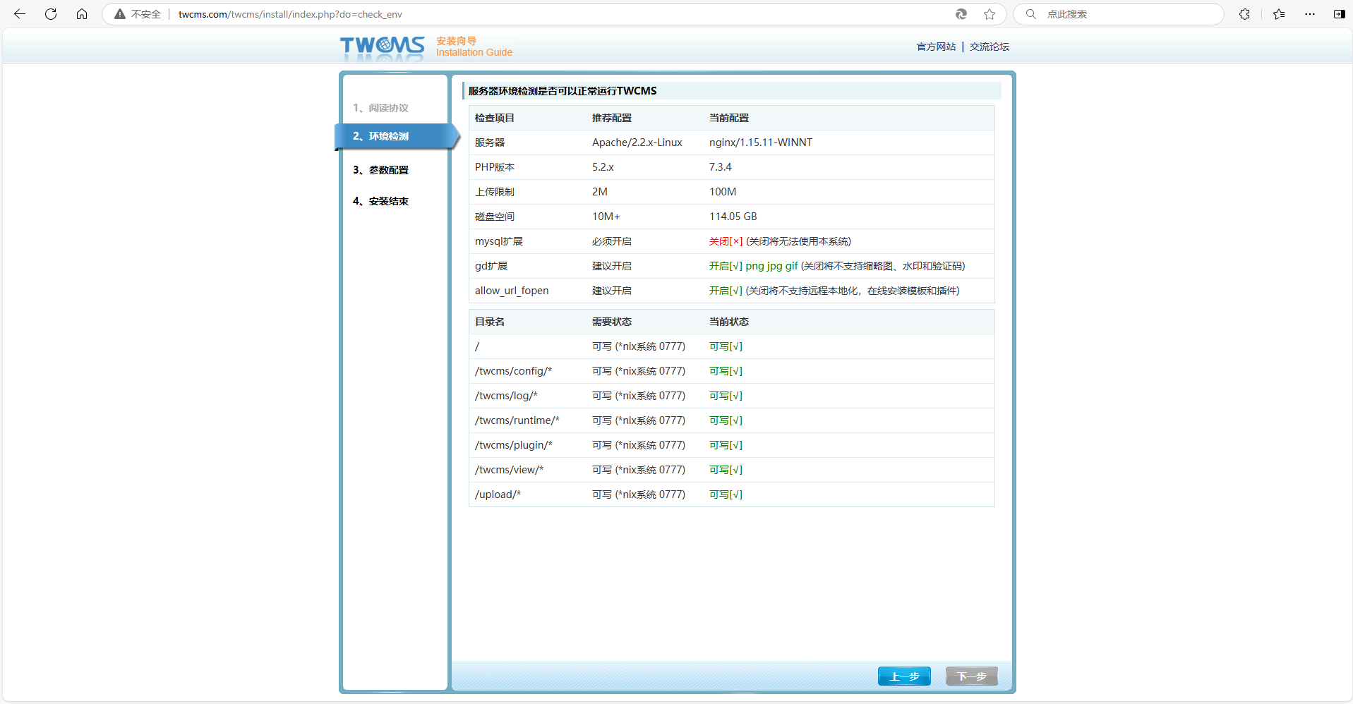Click the allow_url_fopen row label
Screen dimensions: 1353x704
pos(512,291)
